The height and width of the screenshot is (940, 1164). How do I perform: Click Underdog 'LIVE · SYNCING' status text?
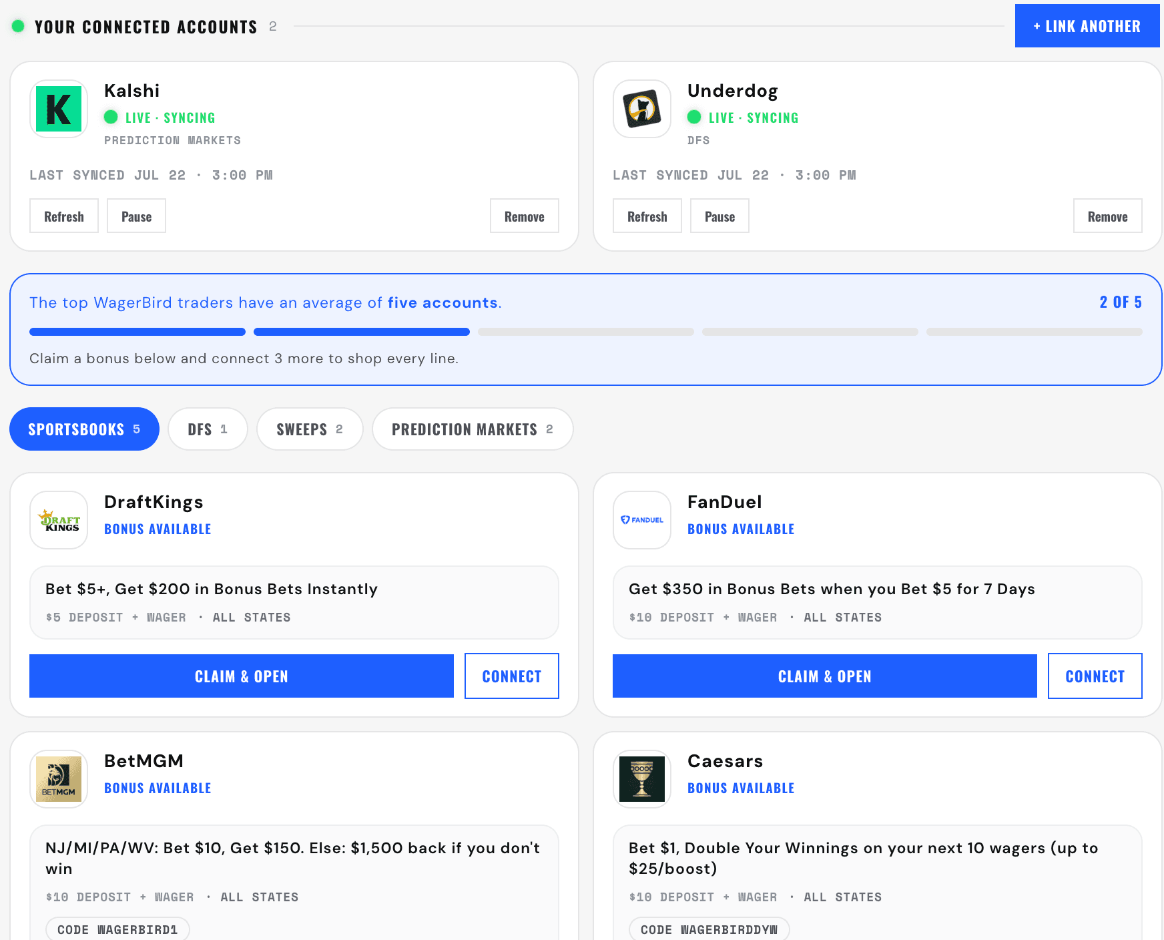(x=754, y=117)
